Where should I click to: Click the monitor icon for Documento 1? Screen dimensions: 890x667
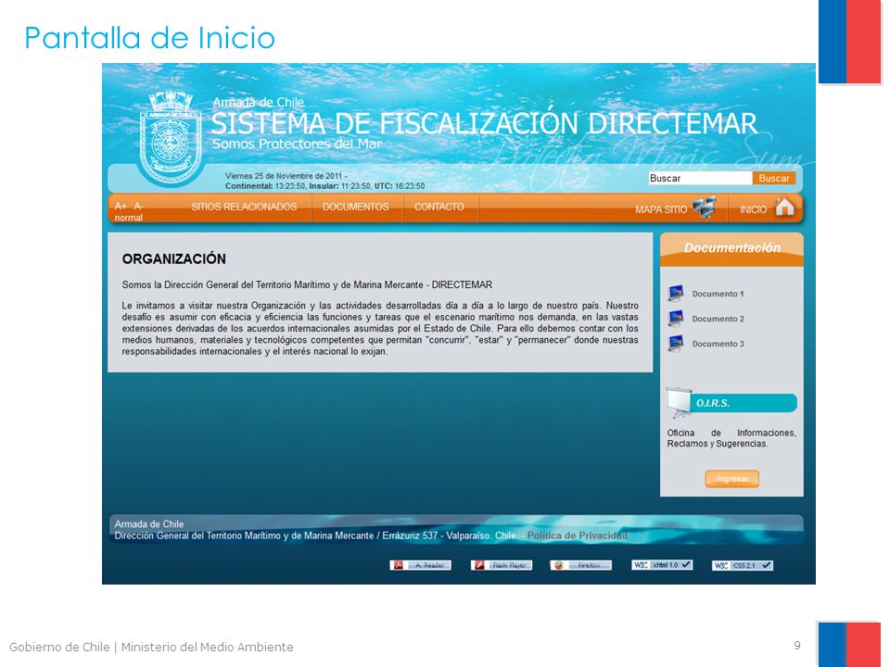click(676, 294)
